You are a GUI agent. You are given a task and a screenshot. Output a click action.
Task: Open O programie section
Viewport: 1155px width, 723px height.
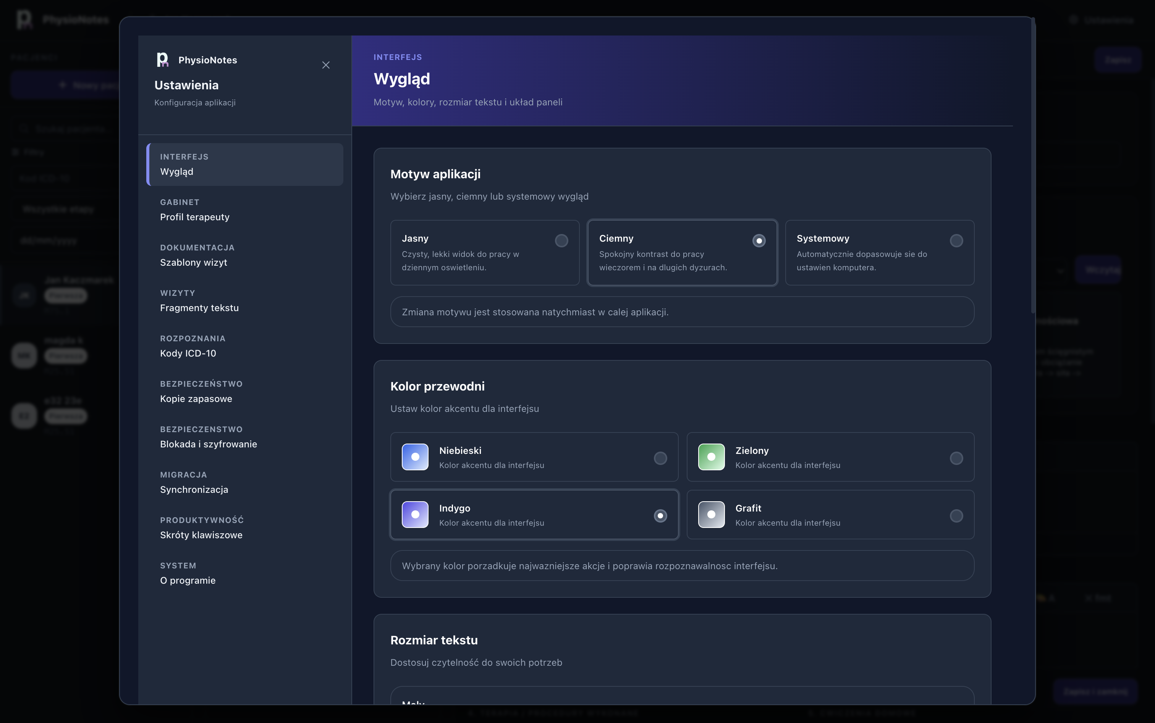click(x=245, y=573)
